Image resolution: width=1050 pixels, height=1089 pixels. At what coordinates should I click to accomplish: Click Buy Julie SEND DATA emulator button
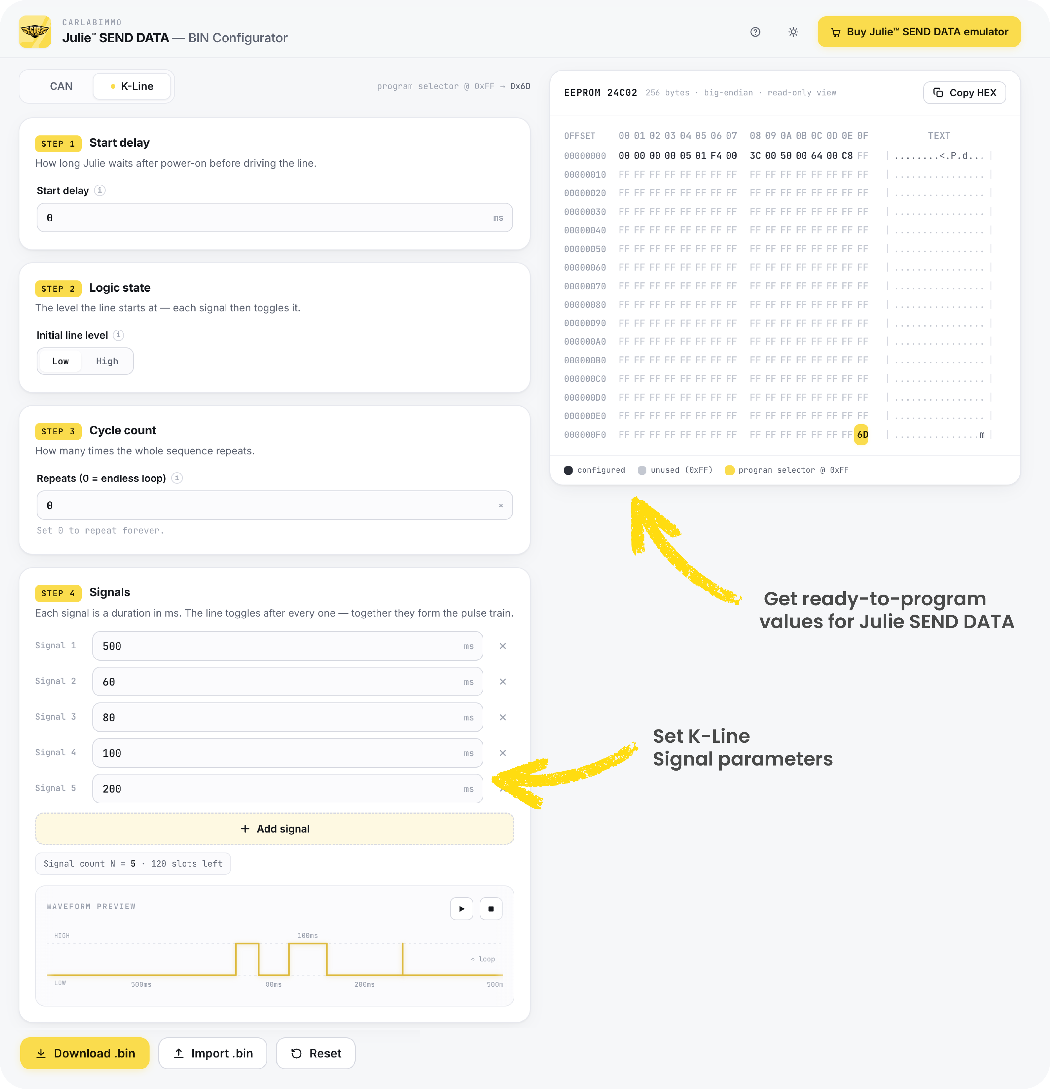(x=919, y=32)
